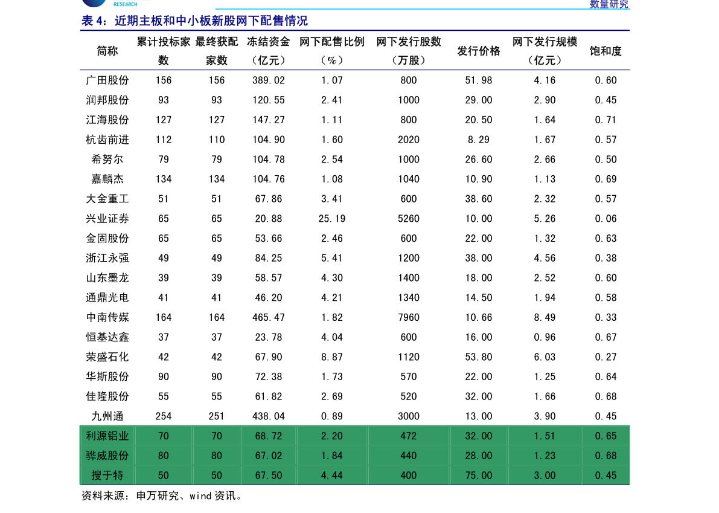
Task: Click issue price value 8.29
Action: 478,140
